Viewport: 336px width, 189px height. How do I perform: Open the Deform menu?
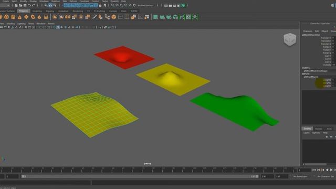[73, 1]
